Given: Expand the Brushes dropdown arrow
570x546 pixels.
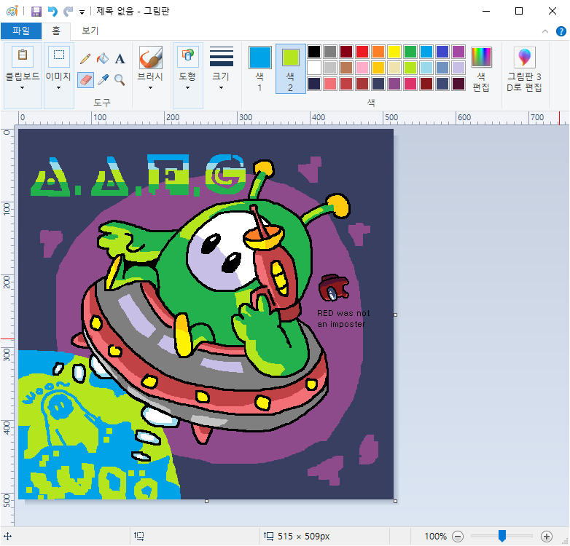Looking at the screenshot, I should pyautogui.click(x=150, y=88).
